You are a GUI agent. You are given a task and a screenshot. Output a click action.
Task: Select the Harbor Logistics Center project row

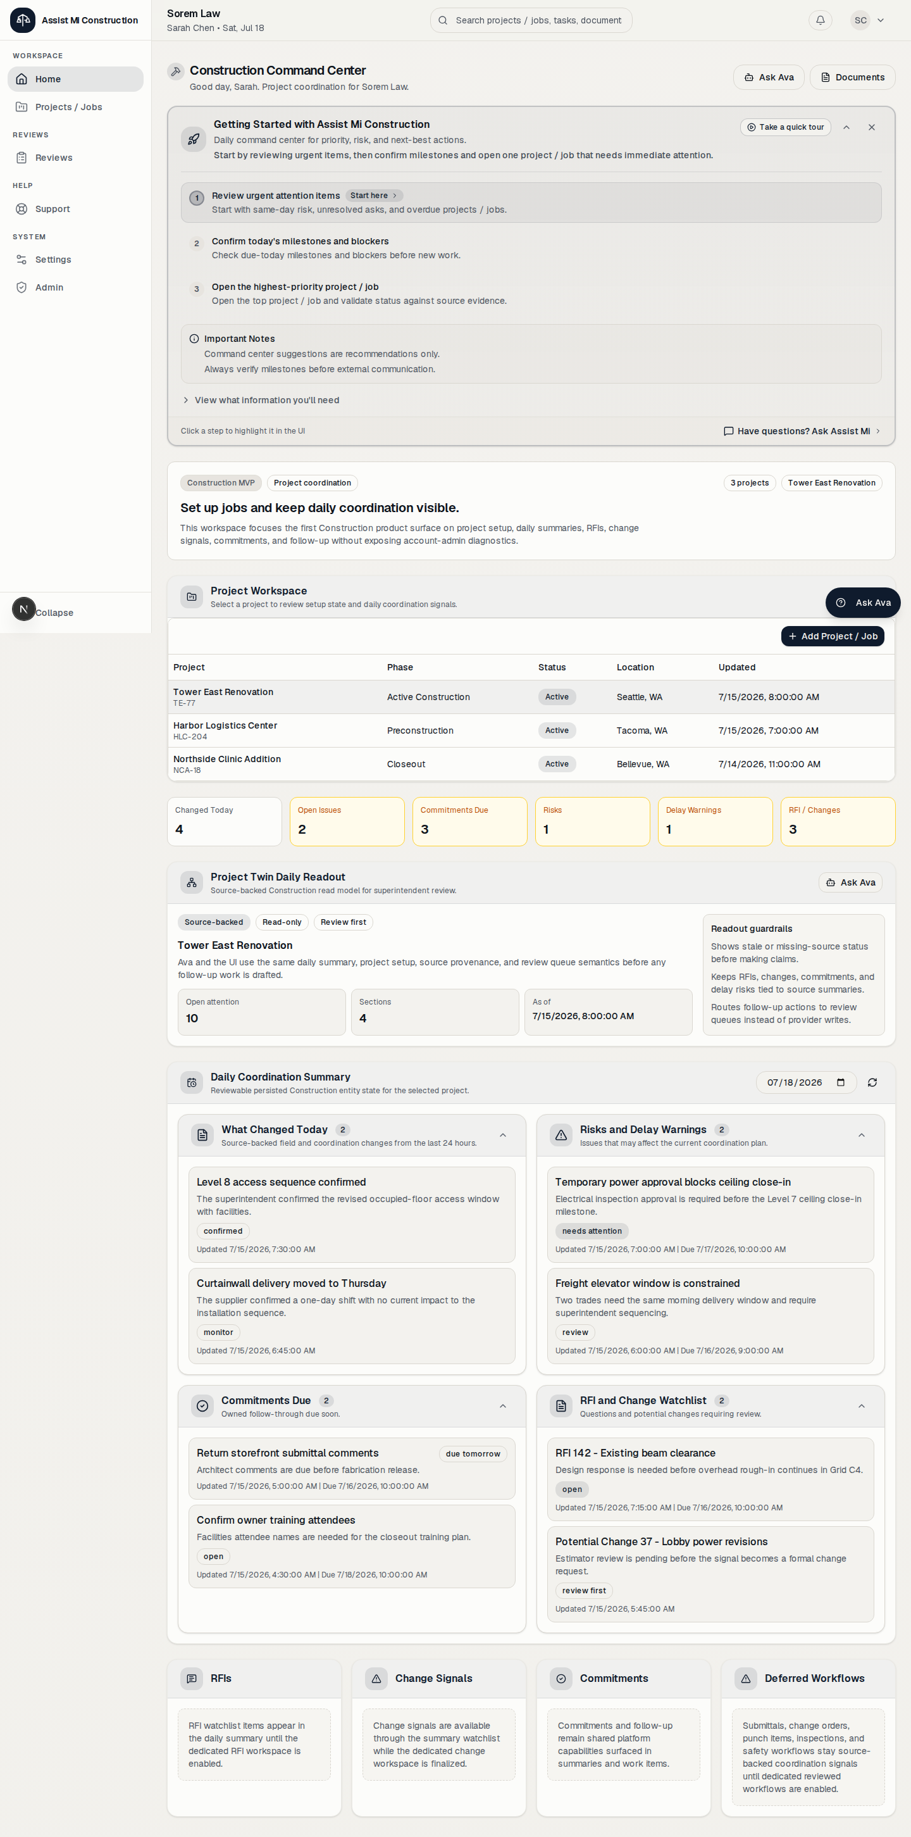tap(531, 730)
